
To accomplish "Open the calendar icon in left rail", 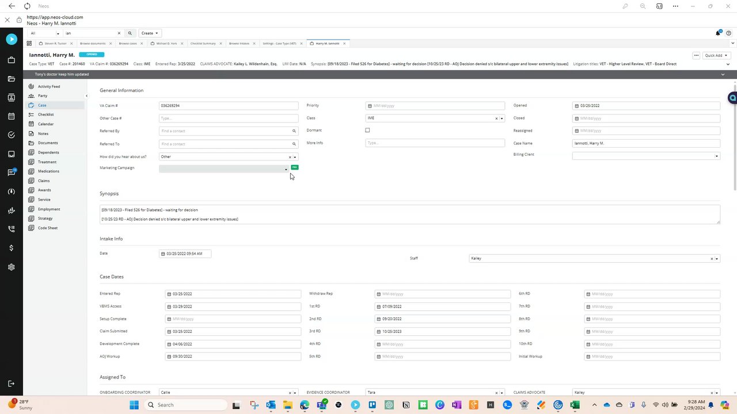I will tap(12, 116).
